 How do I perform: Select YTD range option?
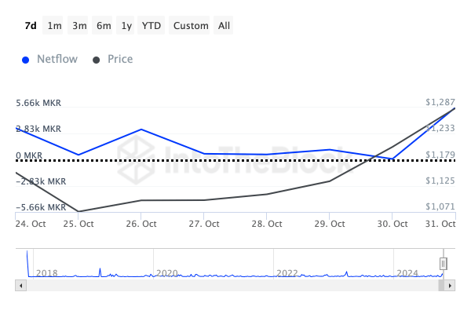click(152, 26)
